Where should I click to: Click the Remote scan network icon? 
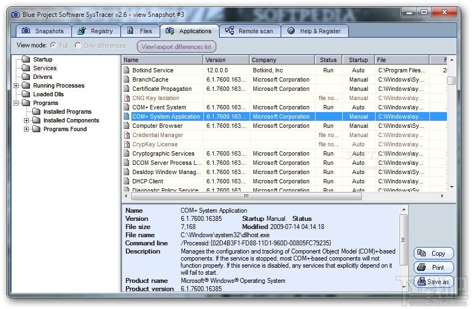[x=229, y=31]
